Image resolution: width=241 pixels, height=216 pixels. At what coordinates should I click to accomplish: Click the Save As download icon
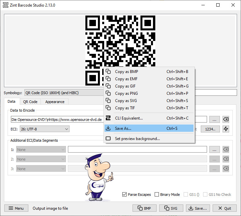coord(108,128)
